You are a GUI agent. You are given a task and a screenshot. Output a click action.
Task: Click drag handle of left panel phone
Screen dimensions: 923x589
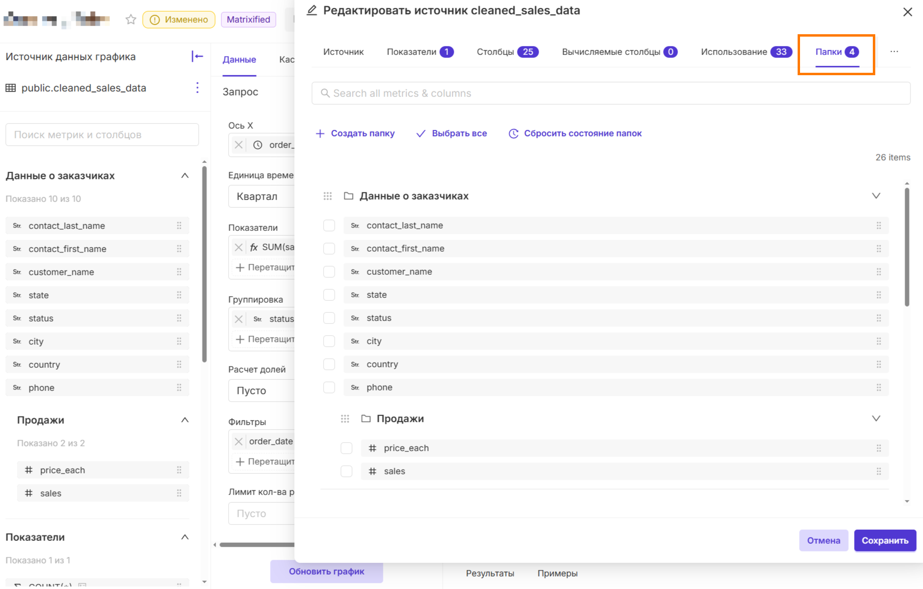pyautogui.click(x=179, y=388)
